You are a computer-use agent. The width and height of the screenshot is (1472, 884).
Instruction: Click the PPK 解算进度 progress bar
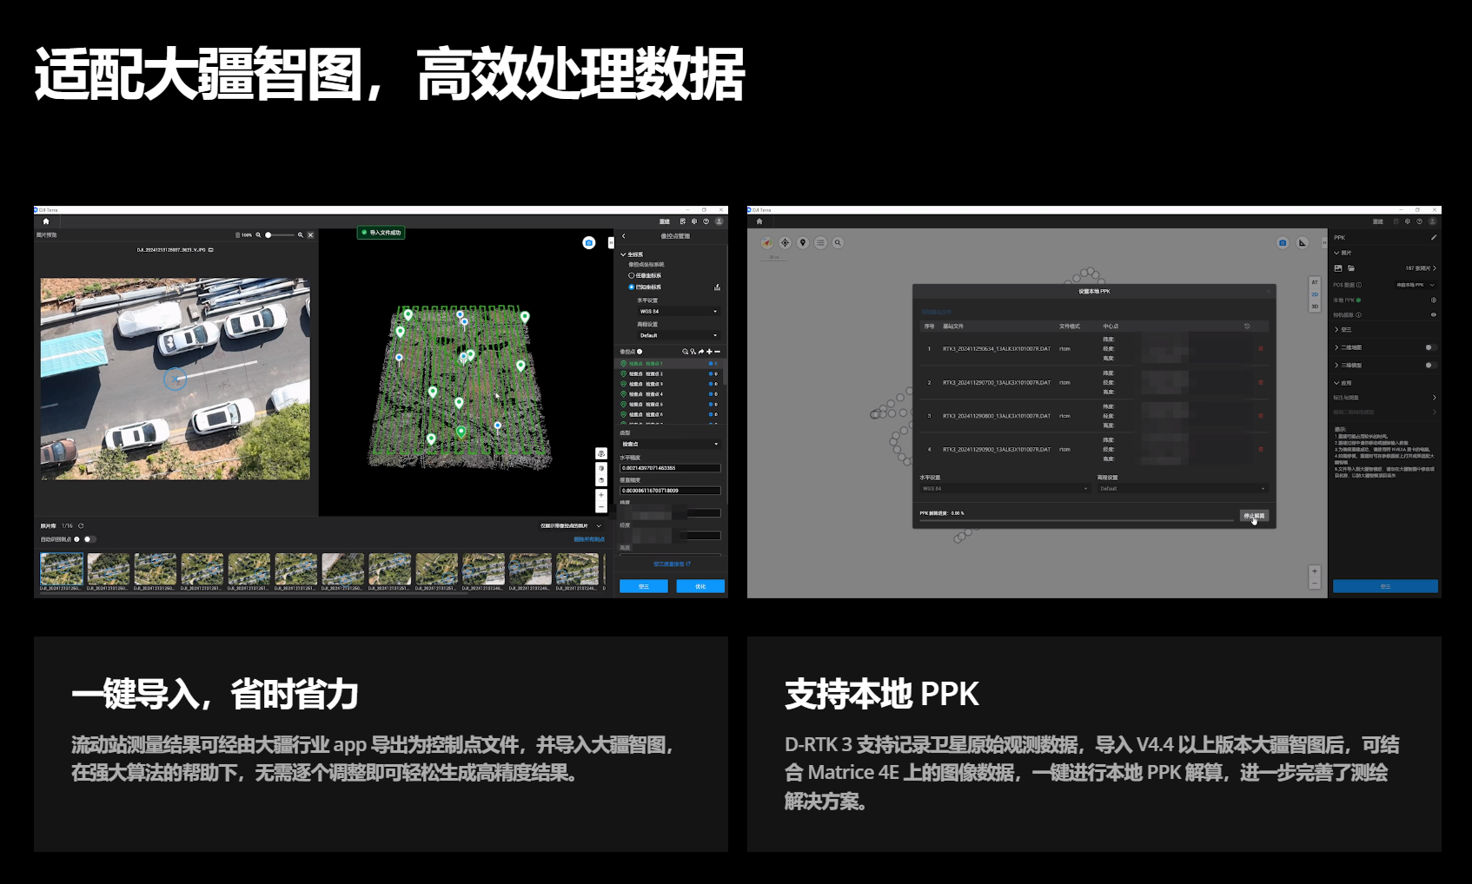pyautogui.click(x=1077, y=521)
